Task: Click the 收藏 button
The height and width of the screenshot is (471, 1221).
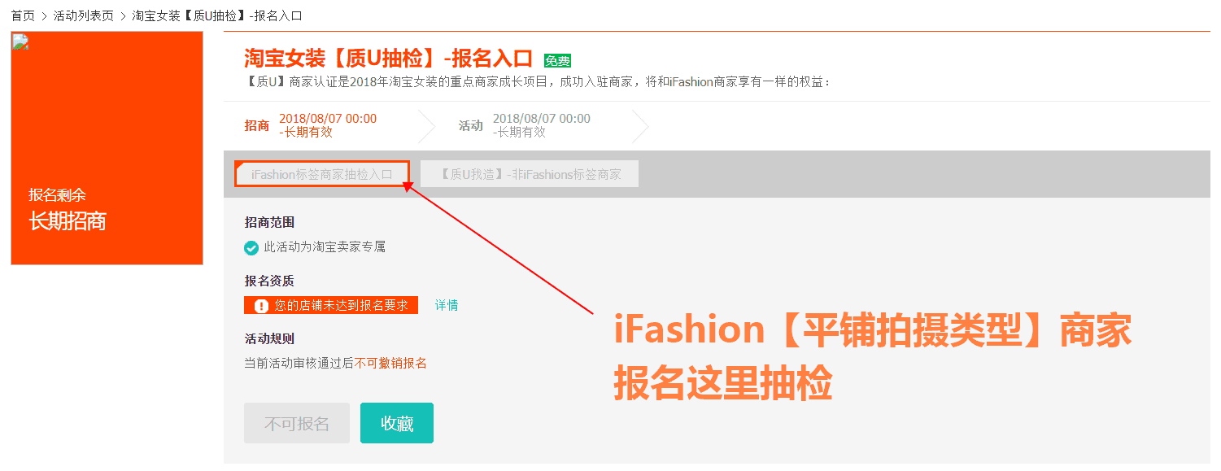Action: pos(397,423)
